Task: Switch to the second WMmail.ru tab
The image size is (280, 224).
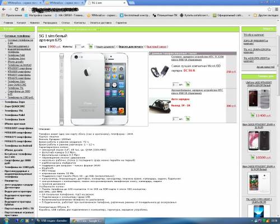Action: point(64,3)
